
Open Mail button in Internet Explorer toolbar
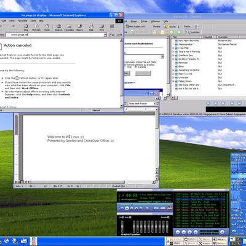pyautogui.click(x=91, y=28)
